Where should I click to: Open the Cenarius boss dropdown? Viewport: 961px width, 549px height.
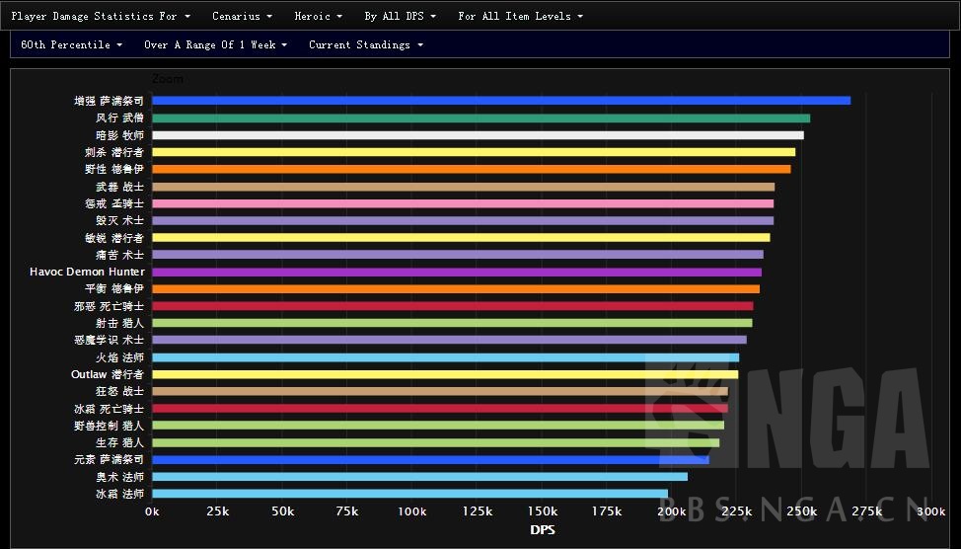pos(242,16)
